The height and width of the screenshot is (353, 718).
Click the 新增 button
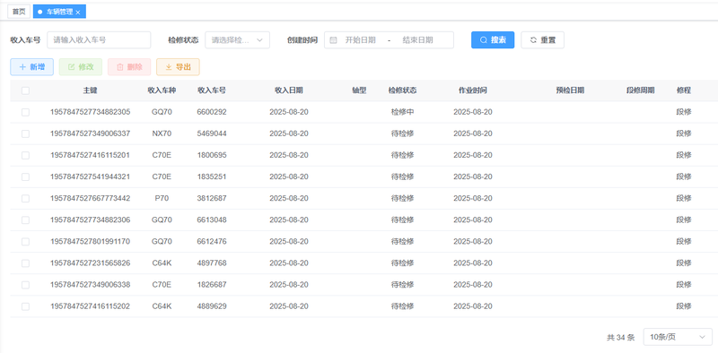point(32,67)
